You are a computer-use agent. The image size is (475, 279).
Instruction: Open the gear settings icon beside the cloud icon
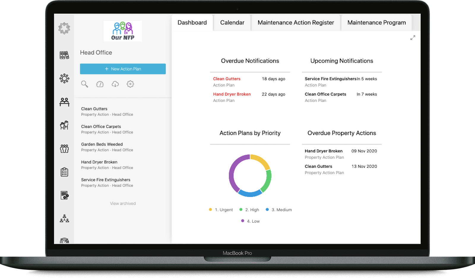click(130, 84)
